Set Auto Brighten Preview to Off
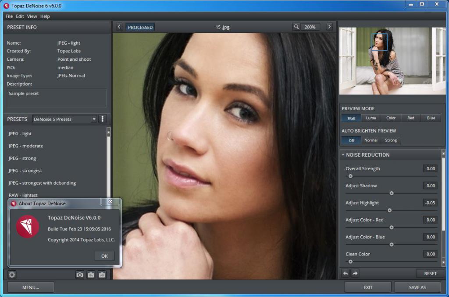This screenshot has width=449, height=297. point(351,140)
